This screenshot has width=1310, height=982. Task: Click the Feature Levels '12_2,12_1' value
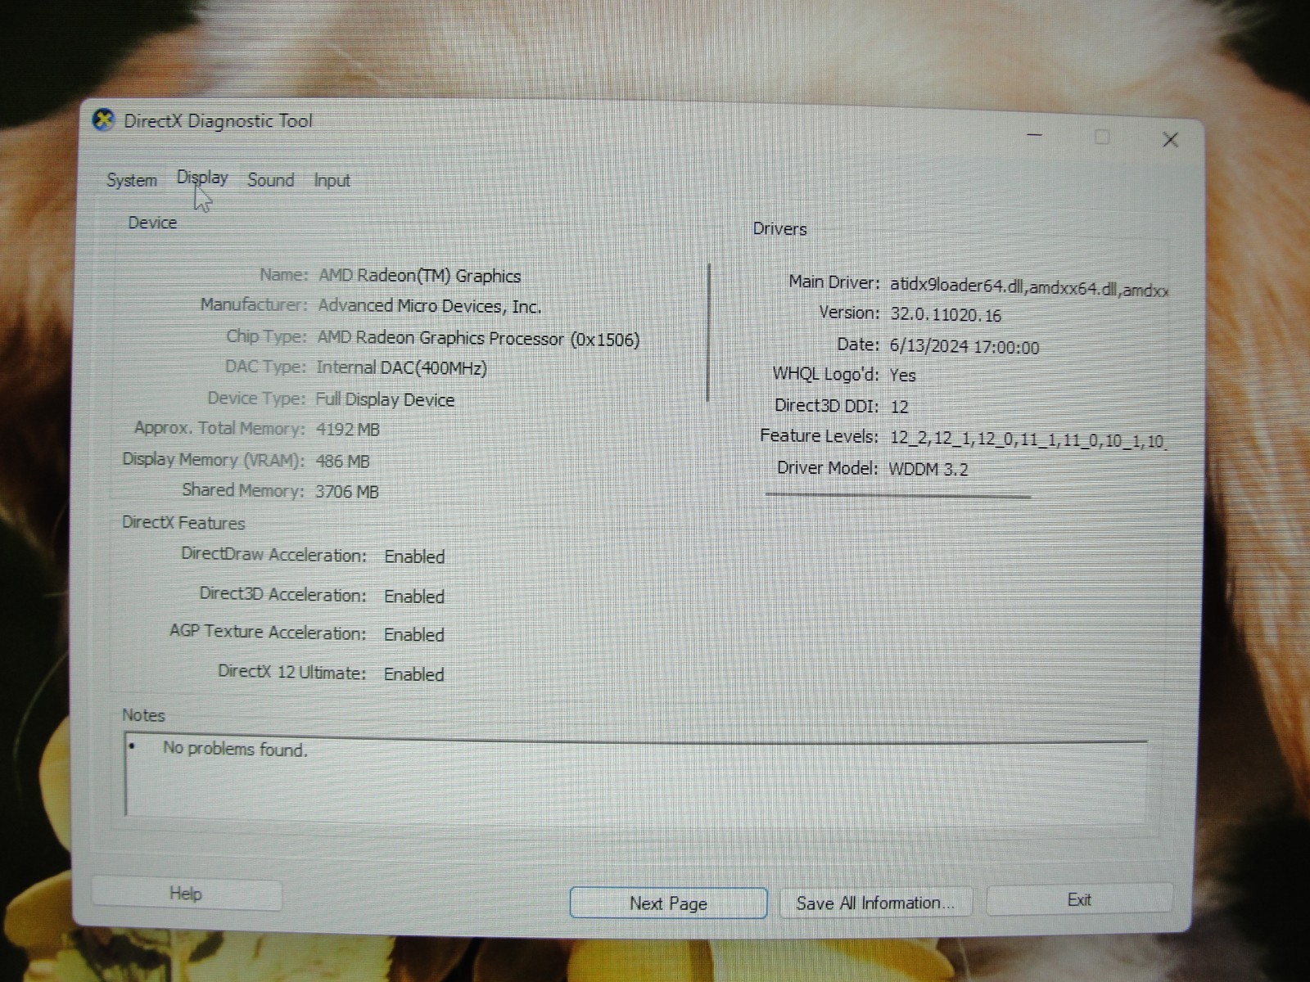1027,440
